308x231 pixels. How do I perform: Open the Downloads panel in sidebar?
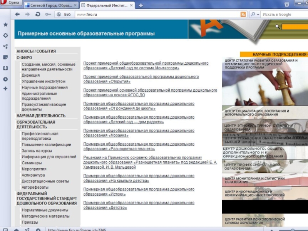point(5,68)
